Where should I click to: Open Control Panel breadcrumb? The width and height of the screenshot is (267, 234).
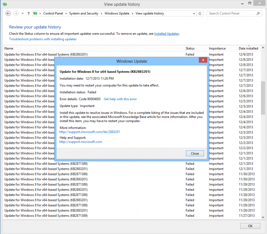coord(53,13)
